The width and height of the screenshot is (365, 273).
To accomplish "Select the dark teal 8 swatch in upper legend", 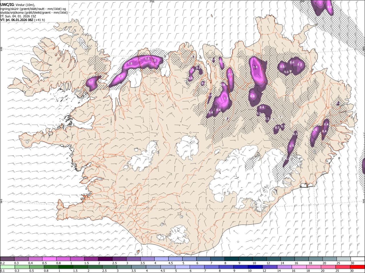I will tap(232, 259).
